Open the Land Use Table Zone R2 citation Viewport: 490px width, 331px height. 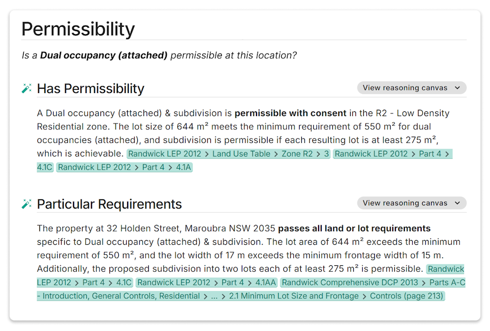tap(228, 154)
